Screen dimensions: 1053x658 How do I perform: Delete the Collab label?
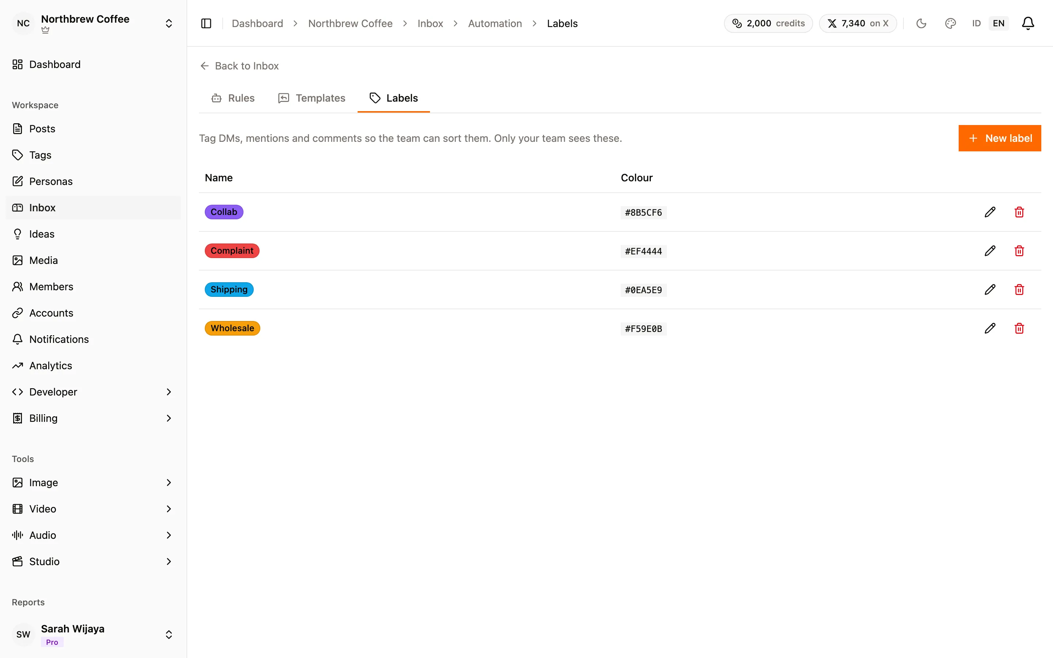click(x=1019, y=212)
